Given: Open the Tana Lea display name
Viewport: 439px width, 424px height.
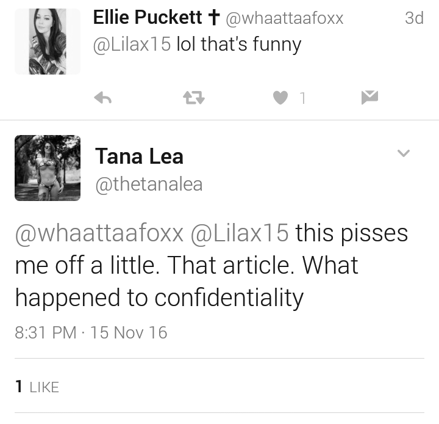Looking at the screenshot, I should [x=139, y=156].
